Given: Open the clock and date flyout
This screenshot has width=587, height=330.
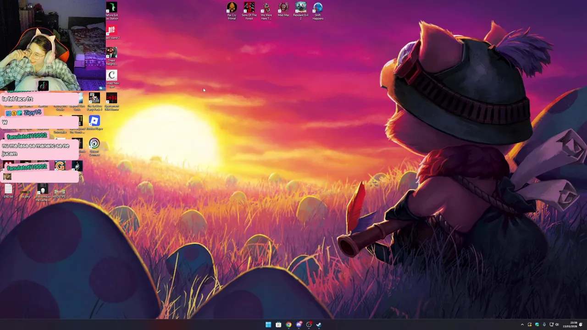Looking at the screenshot, I should [x=570, y=324].
